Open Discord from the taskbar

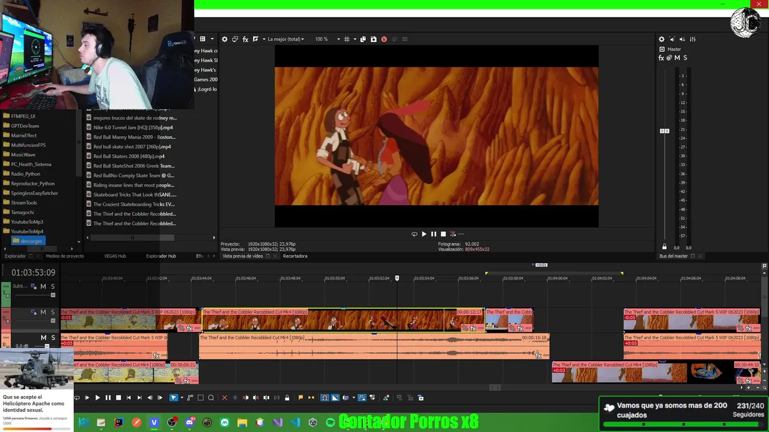point(190,423)
